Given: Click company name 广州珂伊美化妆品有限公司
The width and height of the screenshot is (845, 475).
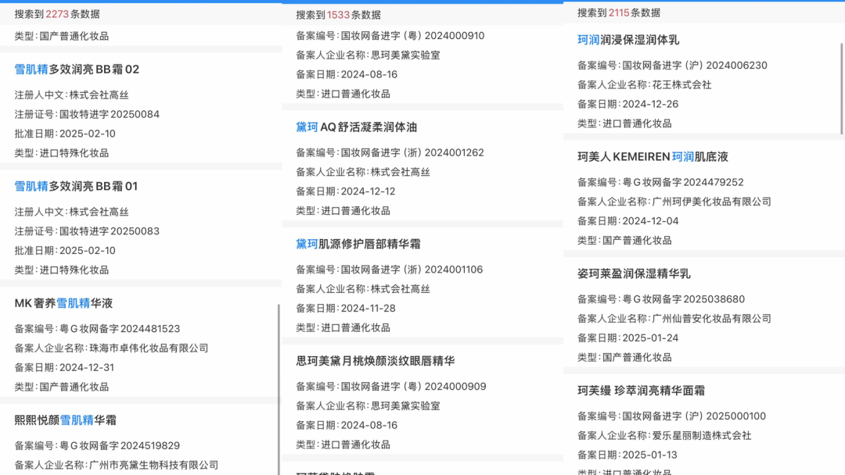Looking at the screenshot, I should coord(712,202).
